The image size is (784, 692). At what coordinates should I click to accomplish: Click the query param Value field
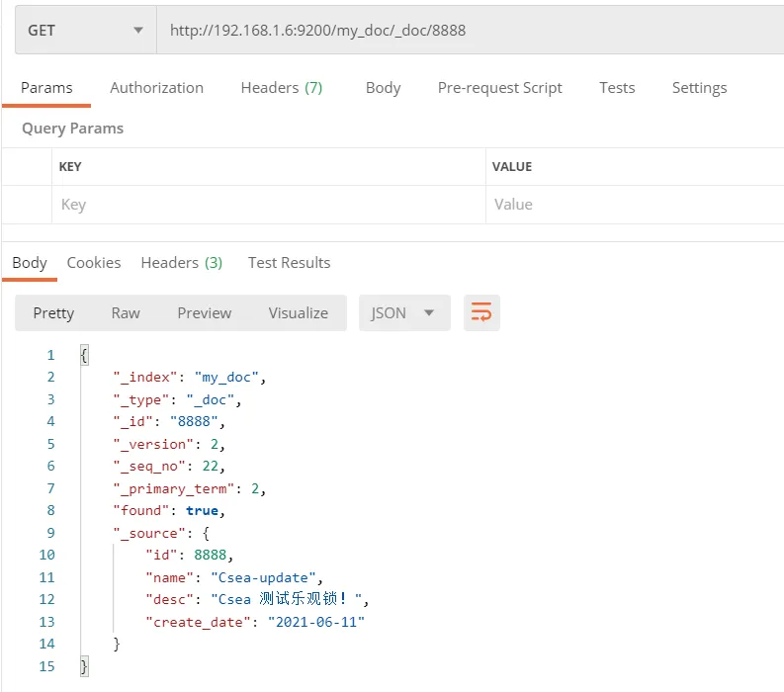[x=633, y=205]
